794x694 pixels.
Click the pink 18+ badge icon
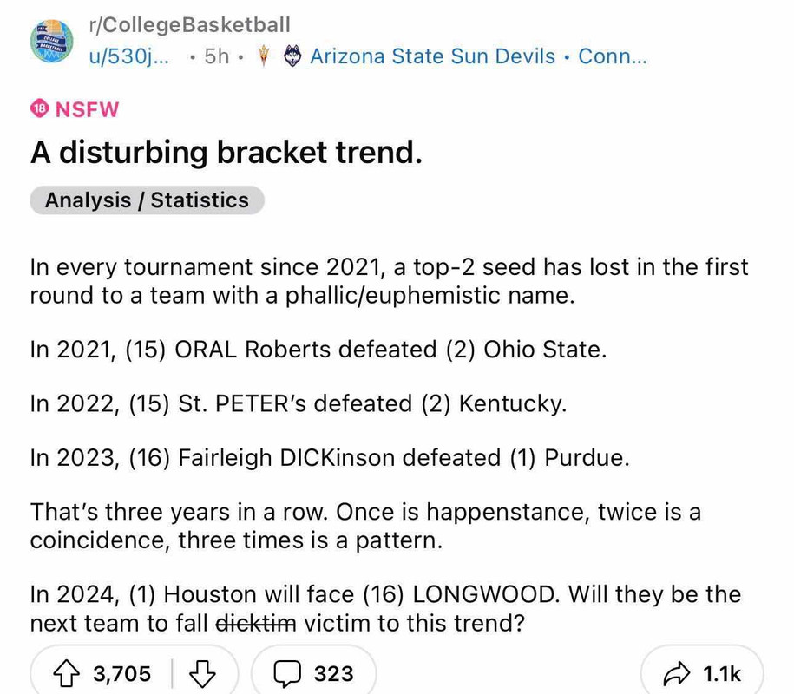[x=40, y=109]
